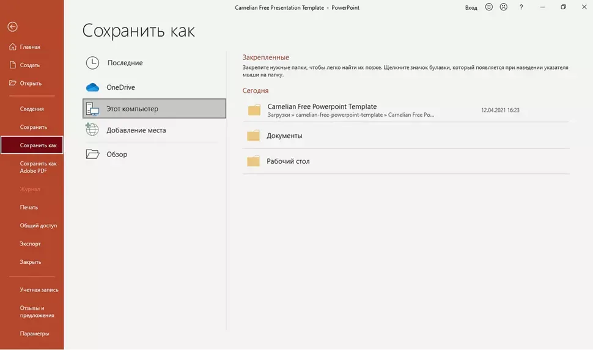Click the OneDrive cloud icon
The height and width of the screenshot is (350, 593).
[92, 87]
